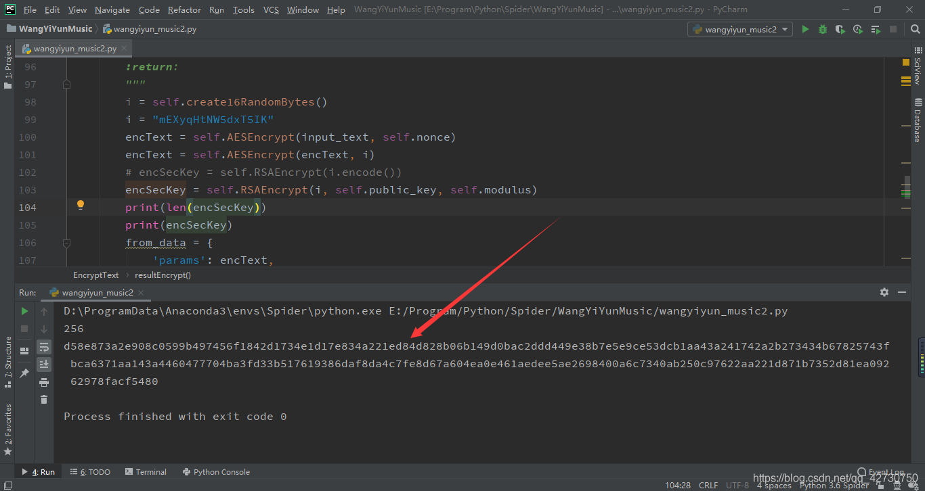This screenshot has width=925, height=491.
Task: Launch the Profile run icon
Action: coord(858,29)
